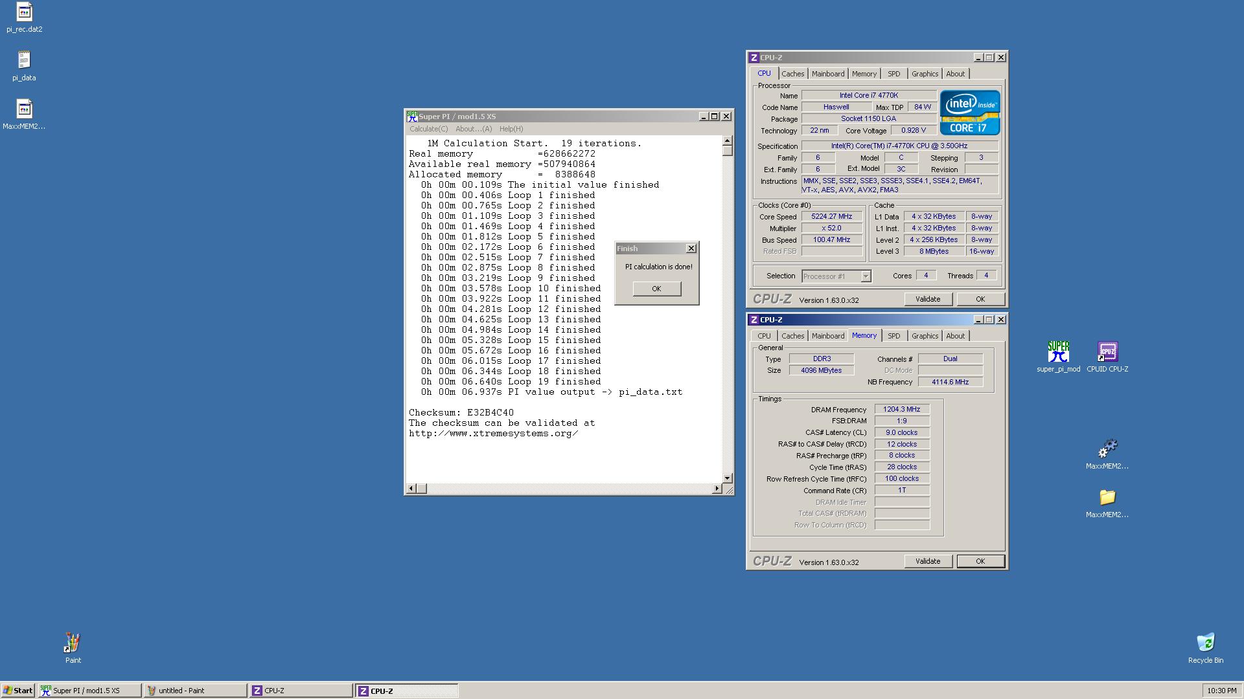Open Graphics tab in upper CPU-Z window

click(925, 74)
